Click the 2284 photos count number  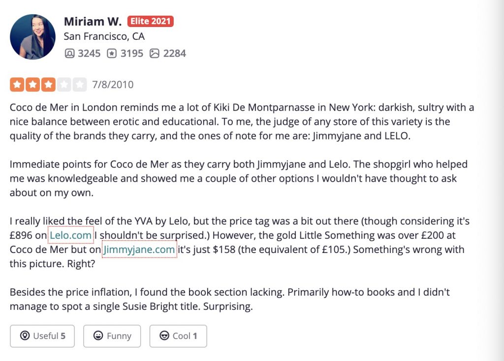pos(175,53)
